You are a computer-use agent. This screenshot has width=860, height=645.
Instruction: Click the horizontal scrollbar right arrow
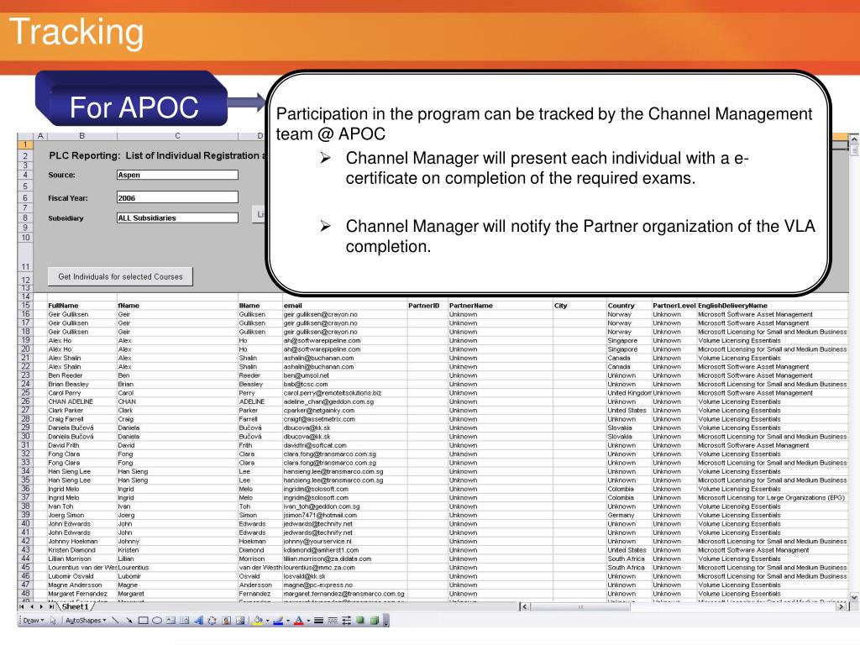coord(842,607)
